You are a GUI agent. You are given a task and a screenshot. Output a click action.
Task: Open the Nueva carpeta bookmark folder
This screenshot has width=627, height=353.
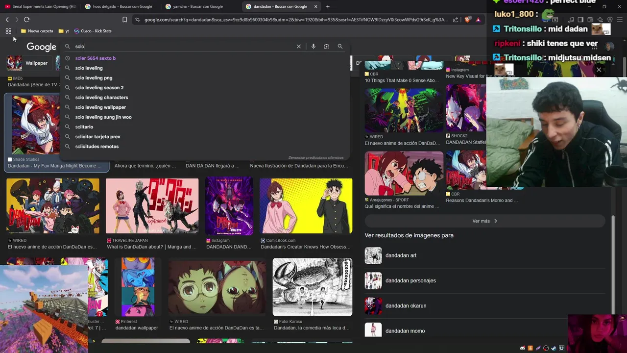click(37, 31)
